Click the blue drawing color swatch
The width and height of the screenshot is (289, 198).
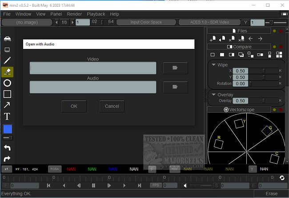point(8,129)
